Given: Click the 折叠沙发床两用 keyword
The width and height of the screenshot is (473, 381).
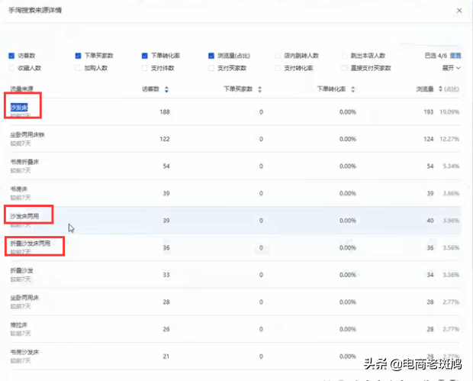Looking at the screenshot, I should pos(31,243).
